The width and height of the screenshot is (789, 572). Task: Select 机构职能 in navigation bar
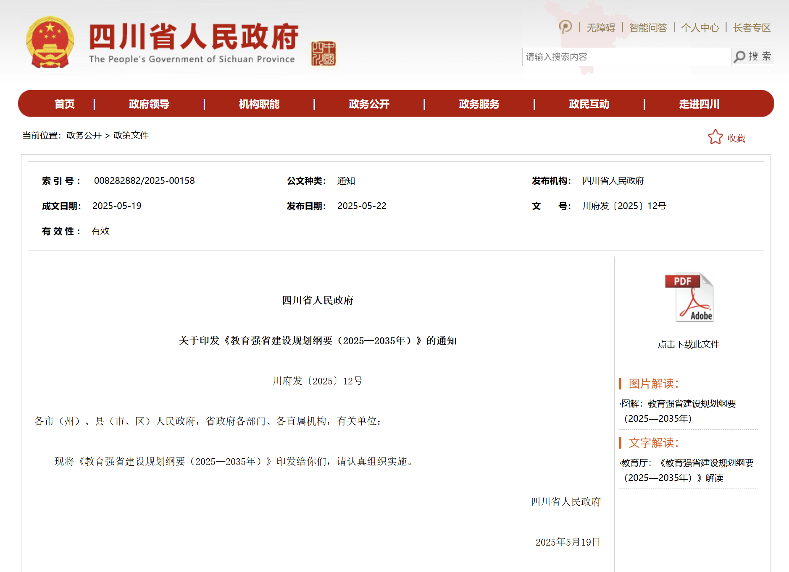tap(259, 104)
